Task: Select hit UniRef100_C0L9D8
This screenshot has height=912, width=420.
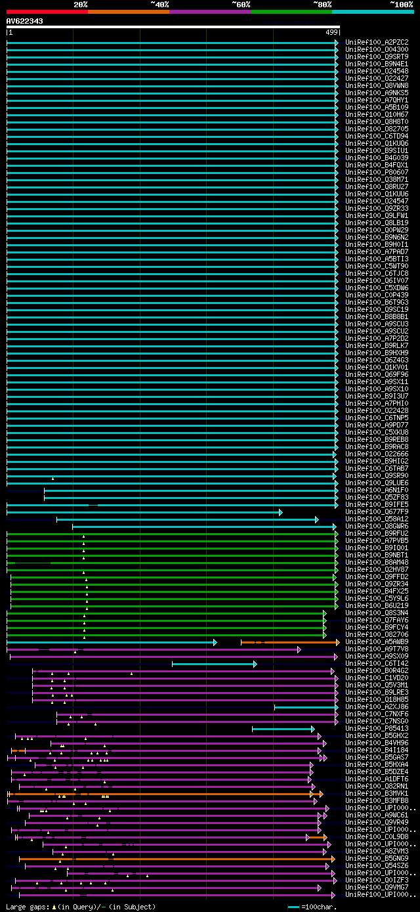Action: pos(377,837)
